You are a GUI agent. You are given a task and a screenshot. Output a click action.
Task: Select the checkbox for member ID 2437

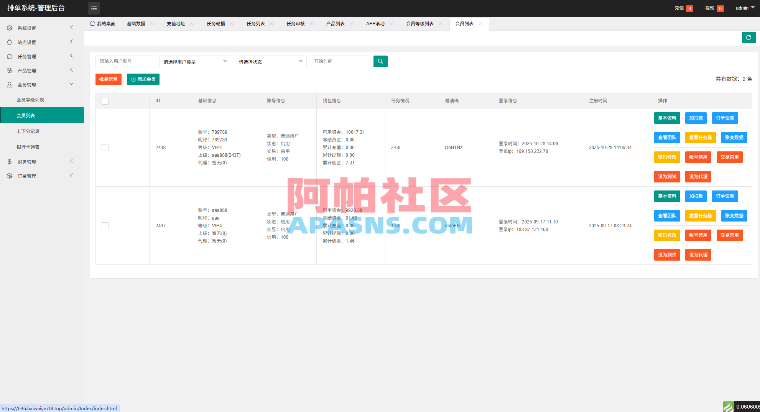coord(105,226)
